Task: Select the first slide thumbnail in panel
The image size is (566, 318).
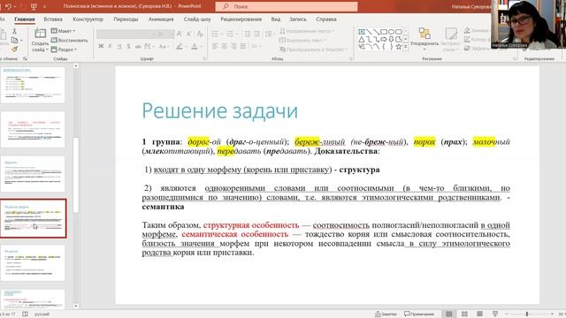Action: (33, 85)
